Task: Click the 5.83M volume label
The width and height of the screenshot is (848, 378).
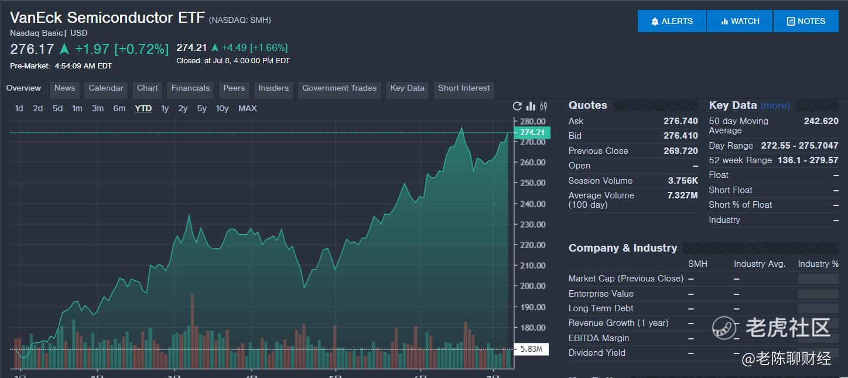Action: tap(531, 349)
